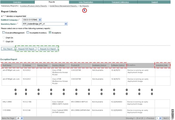Click software version 12.4(15)T2 in abi-3745gk1 row
This screenshot has width=175, height=120.
click(116, 70)
